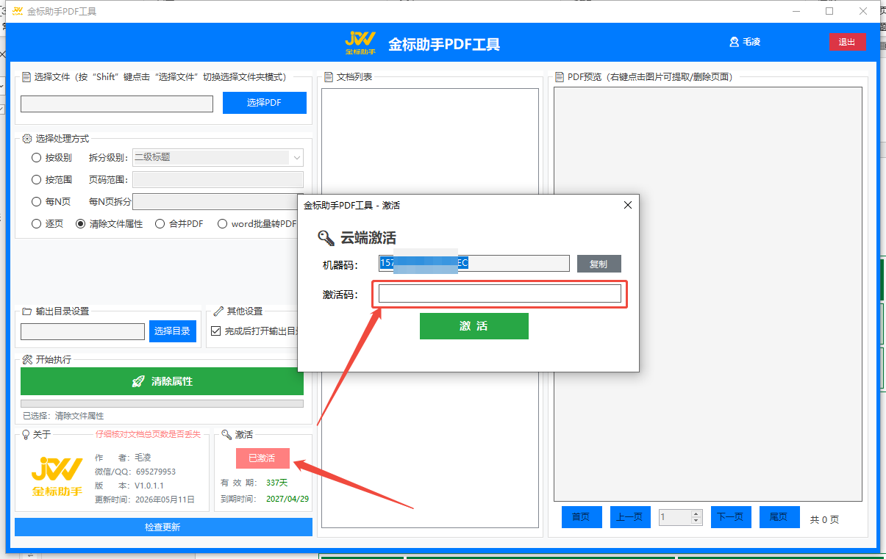Click the 激活码 input field
The image size is (886, 559).
click(500, 295)
